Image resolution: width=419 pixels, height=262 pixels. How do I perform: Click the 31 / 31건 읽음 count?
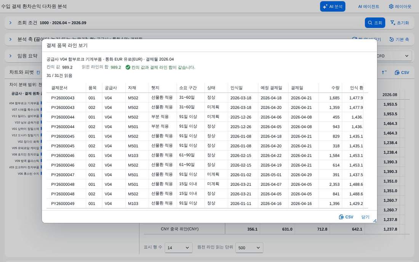59,75
